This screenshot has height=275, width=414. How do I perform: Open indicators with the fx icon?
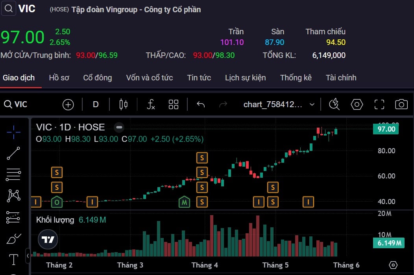pos(151,104)
